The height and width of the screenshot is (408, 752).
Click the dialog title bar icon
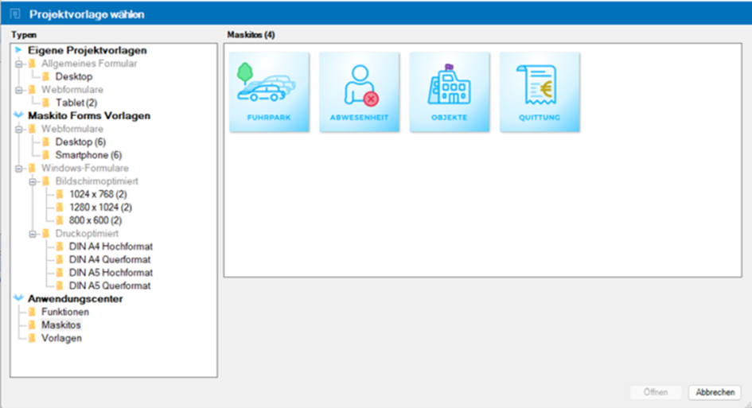click(14, 14)
